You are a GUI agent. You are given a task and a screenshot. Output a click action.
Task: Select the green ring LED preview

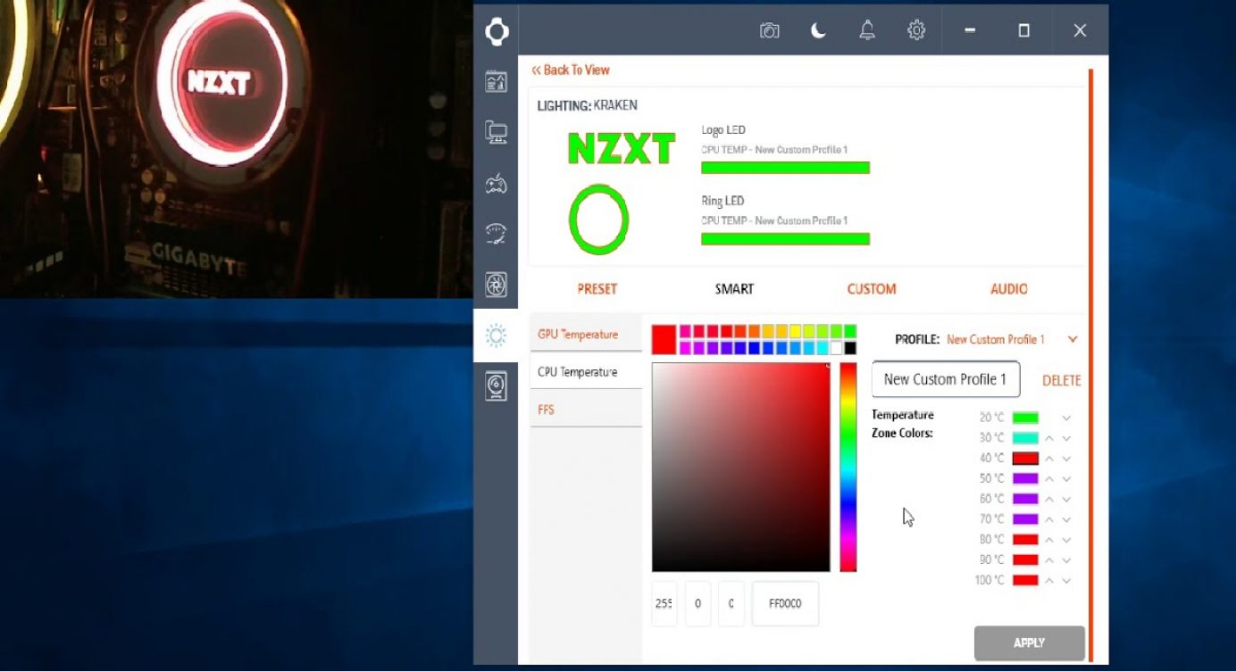tap(598, 220)
